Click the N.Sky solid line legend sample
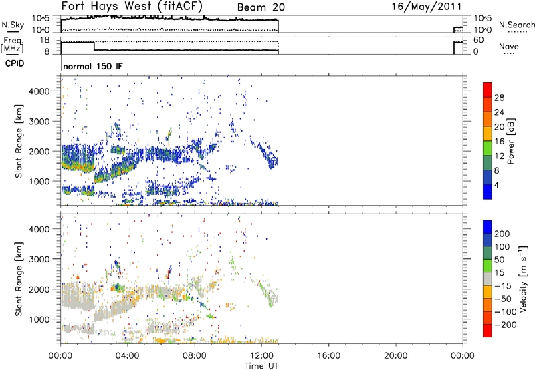535x370 pixels. [x=13, y=31]
